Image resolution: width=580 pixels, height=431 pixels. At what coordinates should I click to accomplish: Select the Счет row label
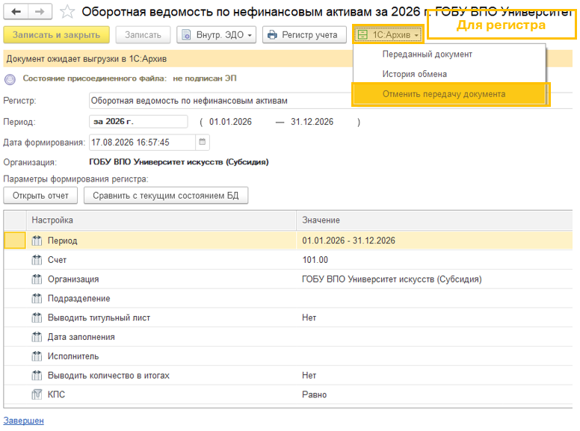(x=57, y=260)
